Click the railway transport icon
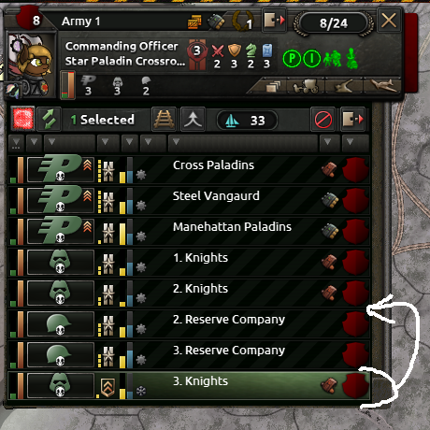 pyautogui.click(x=164, y=120)
